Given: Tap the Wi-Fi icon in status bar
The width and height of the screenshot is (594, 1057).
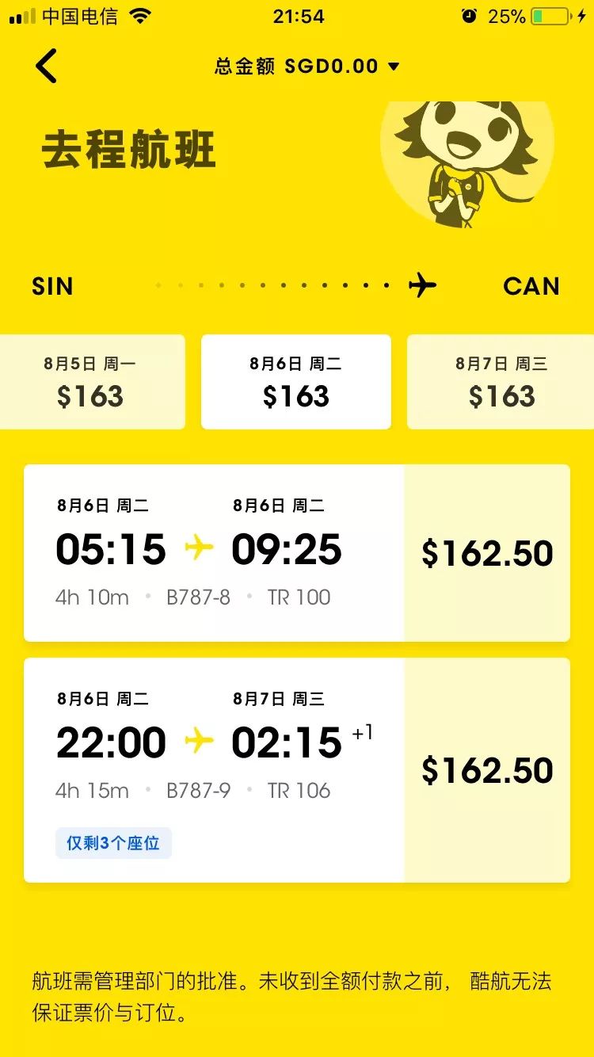Looking at the screenshot, I should [140, 16].
